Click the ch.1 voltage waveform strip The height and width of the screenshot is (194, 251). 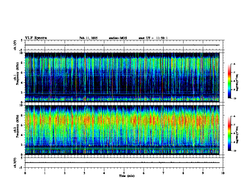(x=124, y=45)
